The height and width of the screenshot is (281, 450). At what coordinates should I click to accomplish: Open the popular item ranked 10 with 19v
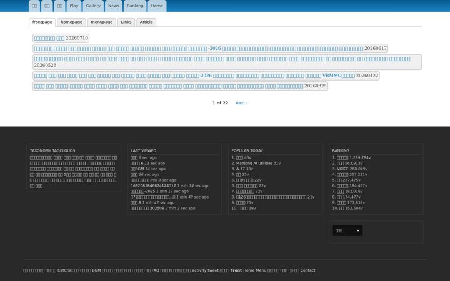pyautogui.click(x=243, y=208)
